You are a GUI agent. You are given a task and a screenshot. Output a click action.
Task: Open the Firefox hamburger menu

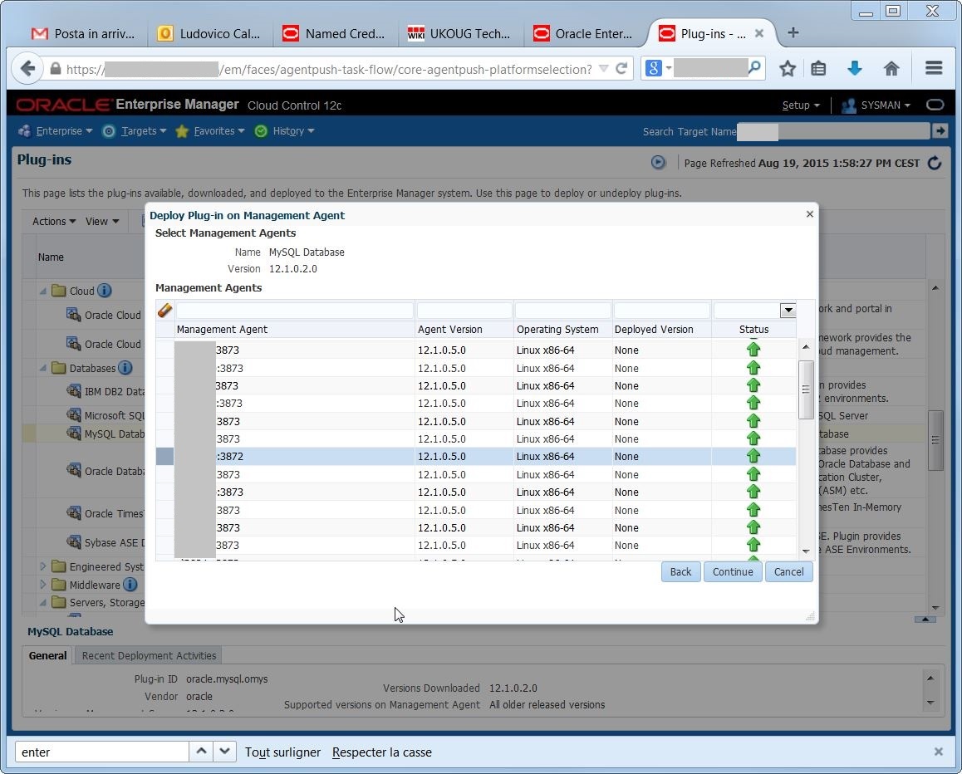(x=934, y=68)
